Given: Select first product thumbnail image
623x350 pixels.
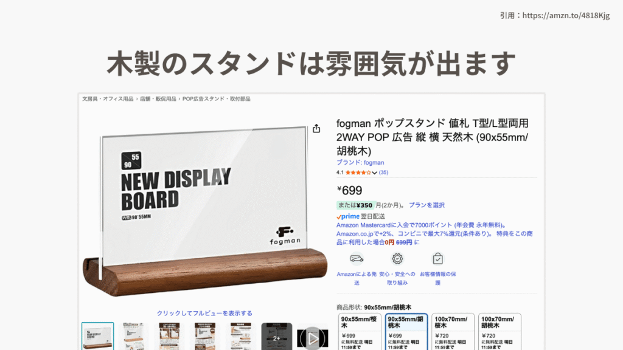Looking at the screenshot, I should pos(98,336).
